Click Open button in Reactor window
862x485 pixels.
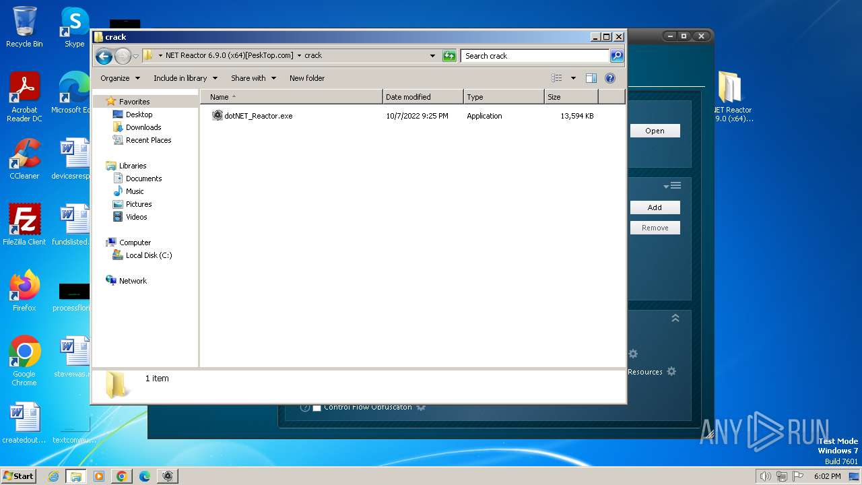pos(655,131)
